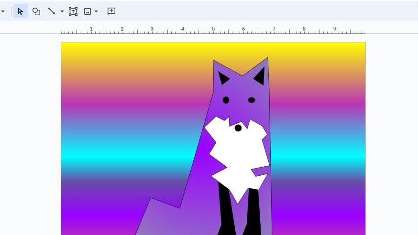This screenshot has width=418, height=235.
Task: Insert a Text box
Action: tap(73, 11)
